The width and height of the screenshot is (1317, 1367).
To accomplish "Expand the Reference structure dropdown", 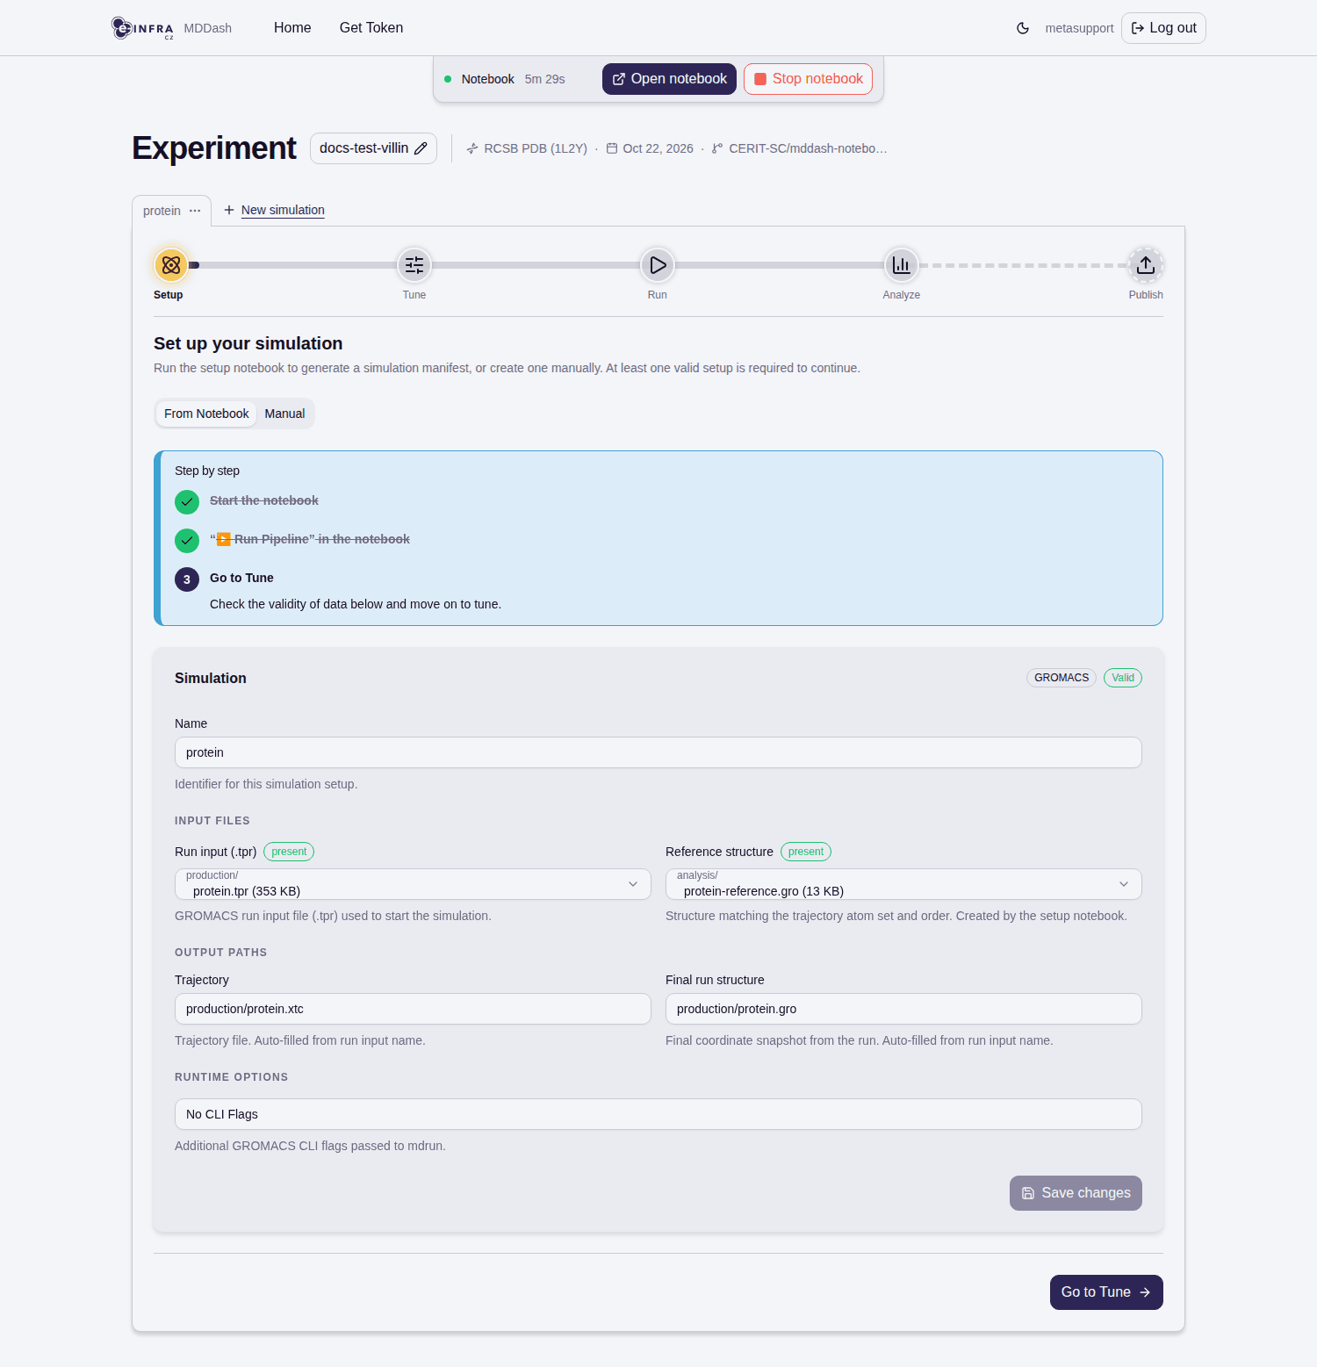I will click(903, 884).
